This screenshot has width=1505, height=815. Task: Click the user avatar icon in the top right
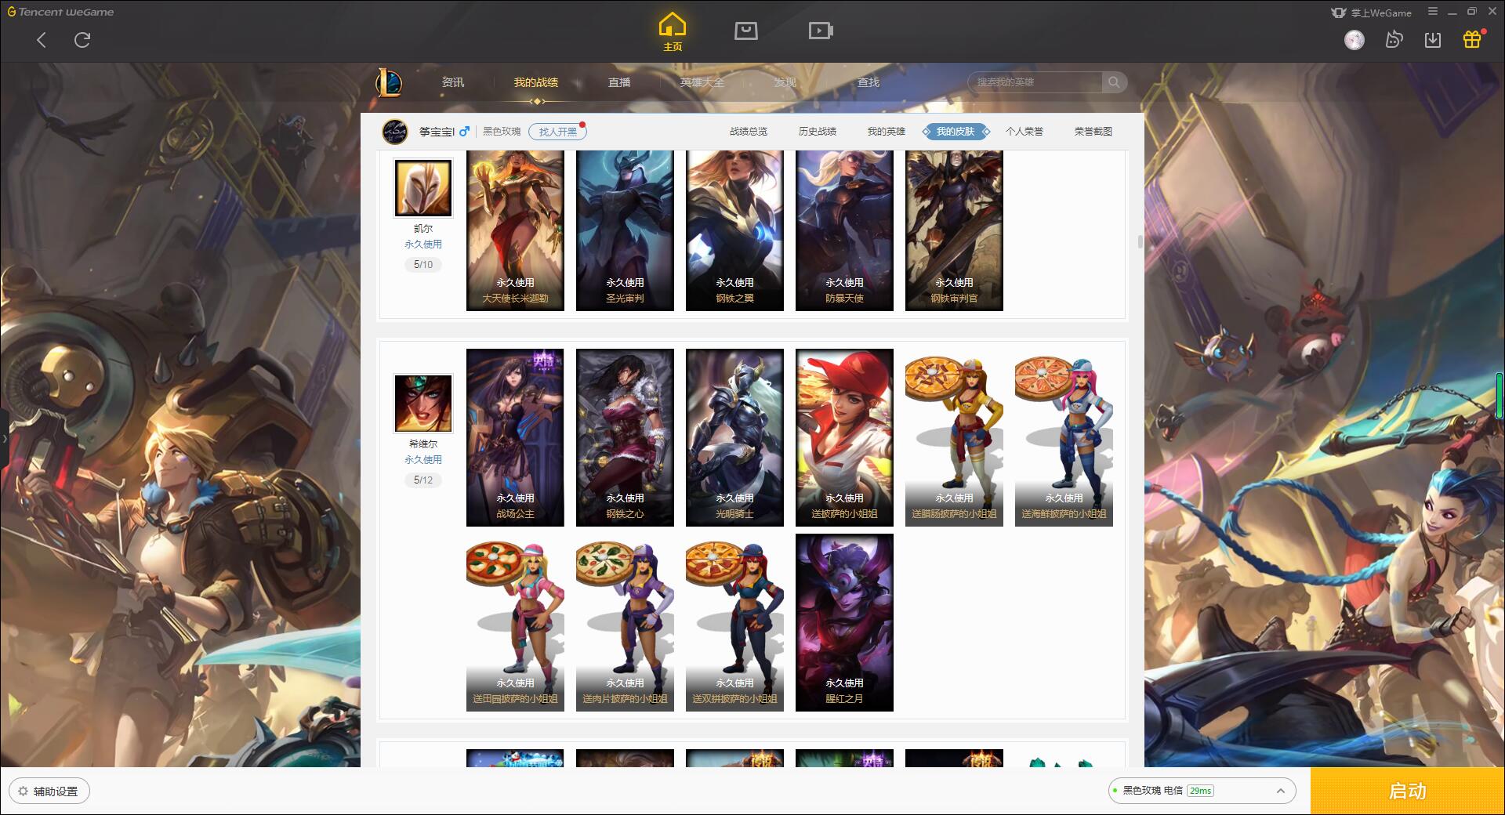tap(1354, 40)
